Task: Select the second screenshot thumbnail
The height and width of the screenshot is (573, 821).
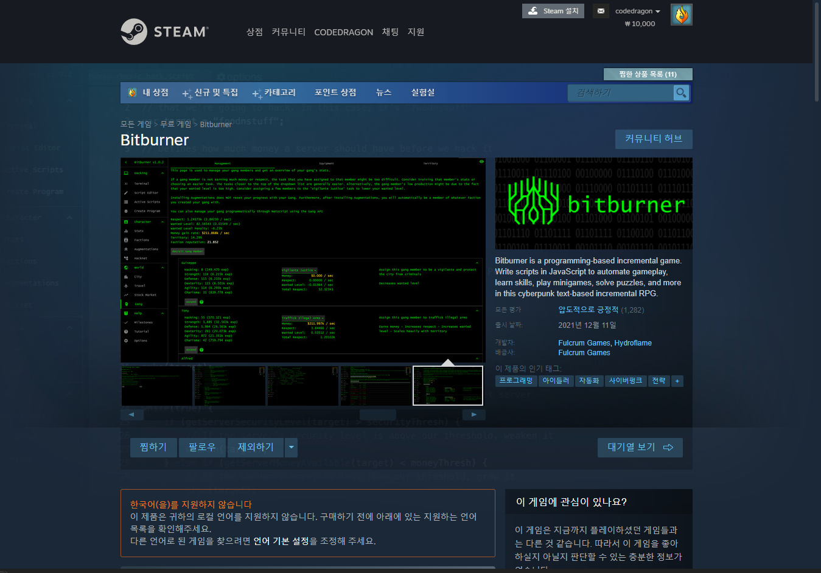Action: click(x=230, y=386)
